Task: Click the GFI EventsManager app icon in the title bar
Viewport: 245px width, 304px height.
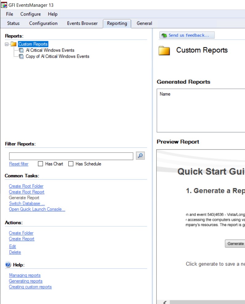Action: 4,5
